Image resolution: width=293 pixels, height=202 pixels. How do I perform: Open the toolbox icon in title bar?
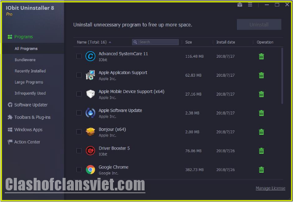[240, 5]
